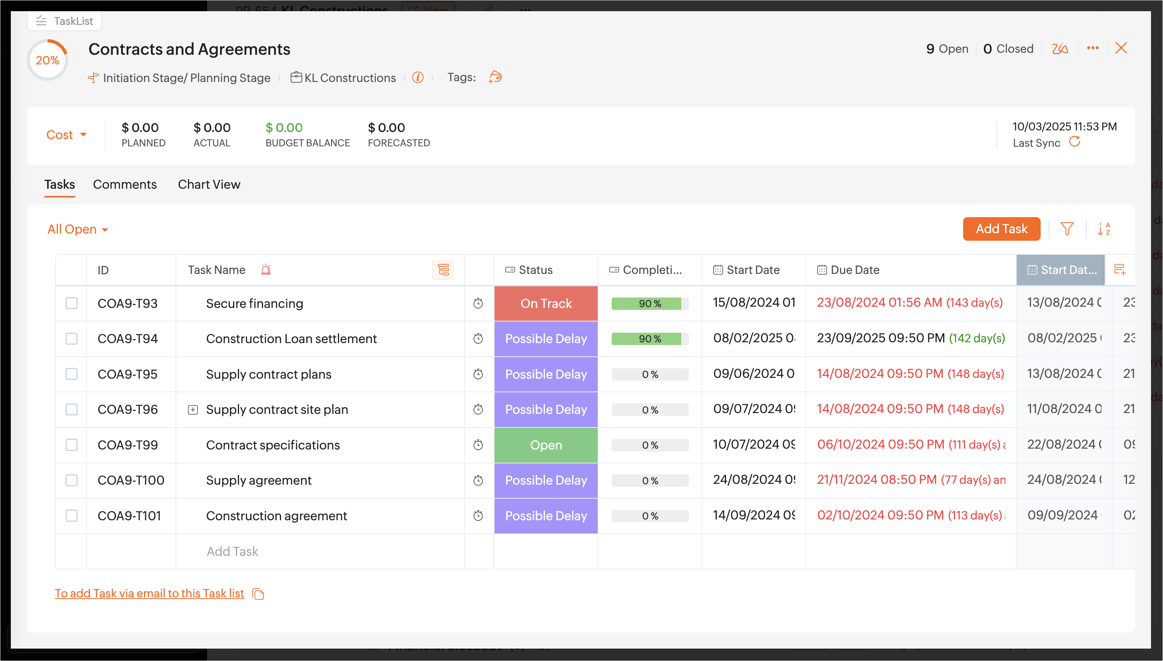
Task: Click the filter funnel icon
Action: [1067, 229]
